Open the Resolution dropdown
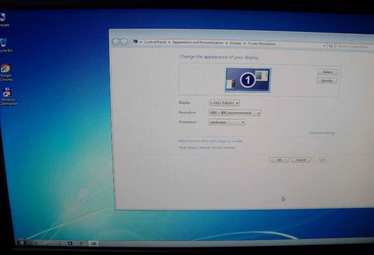 (235, 113)
